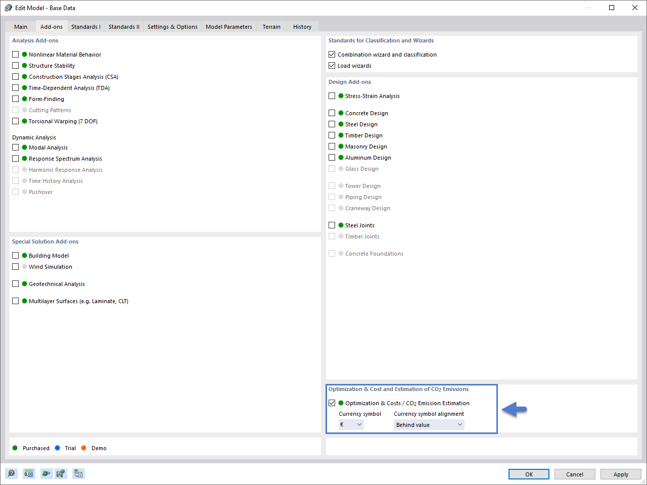Enable Stress-Strain Analysis add-on
The width and height of the screenshot is (647, 485).
332,96
